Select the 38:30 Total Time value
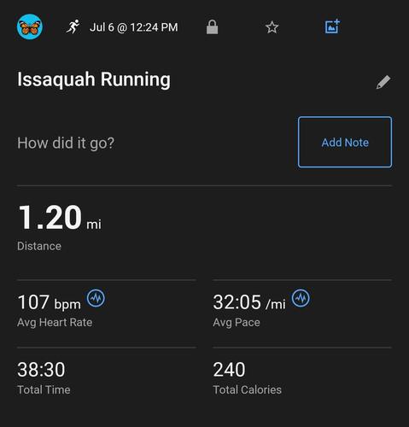Image resolution: width=409 pixels, height=427 pixels. click(41, 370)
